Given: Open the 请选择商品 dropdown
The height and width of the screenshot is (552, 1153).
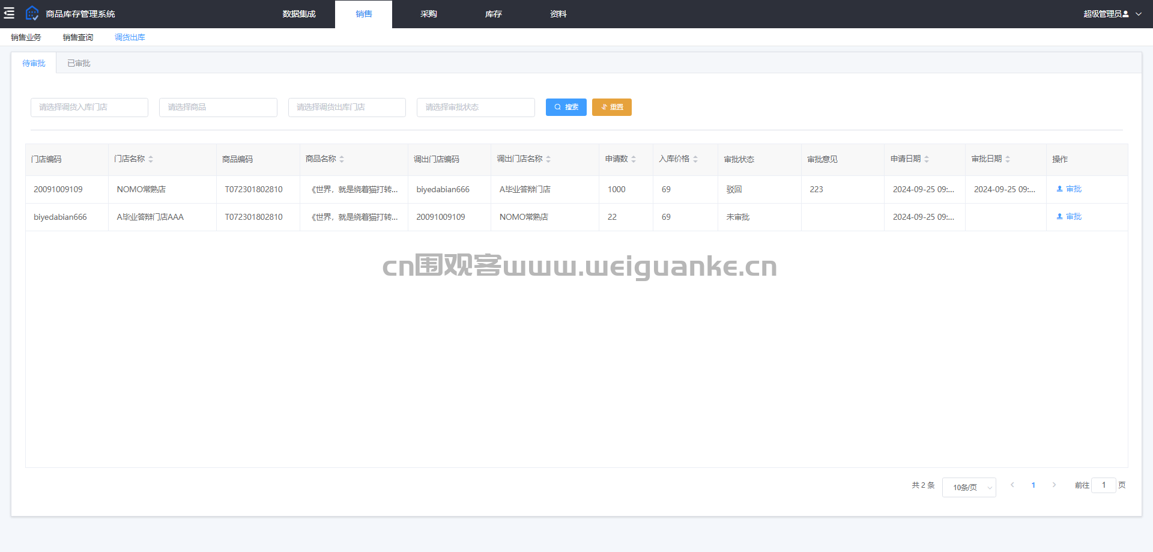Looking at the screenshot, I should click(x=218, y=108).
